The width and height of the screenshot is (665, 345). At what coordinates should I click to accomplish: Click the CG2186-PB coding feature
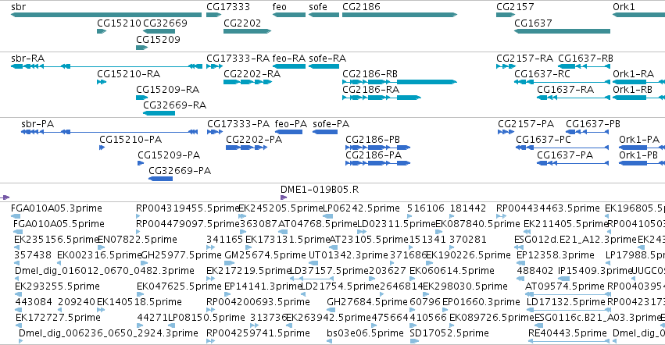pyautogui.click(x=378, y=148)
